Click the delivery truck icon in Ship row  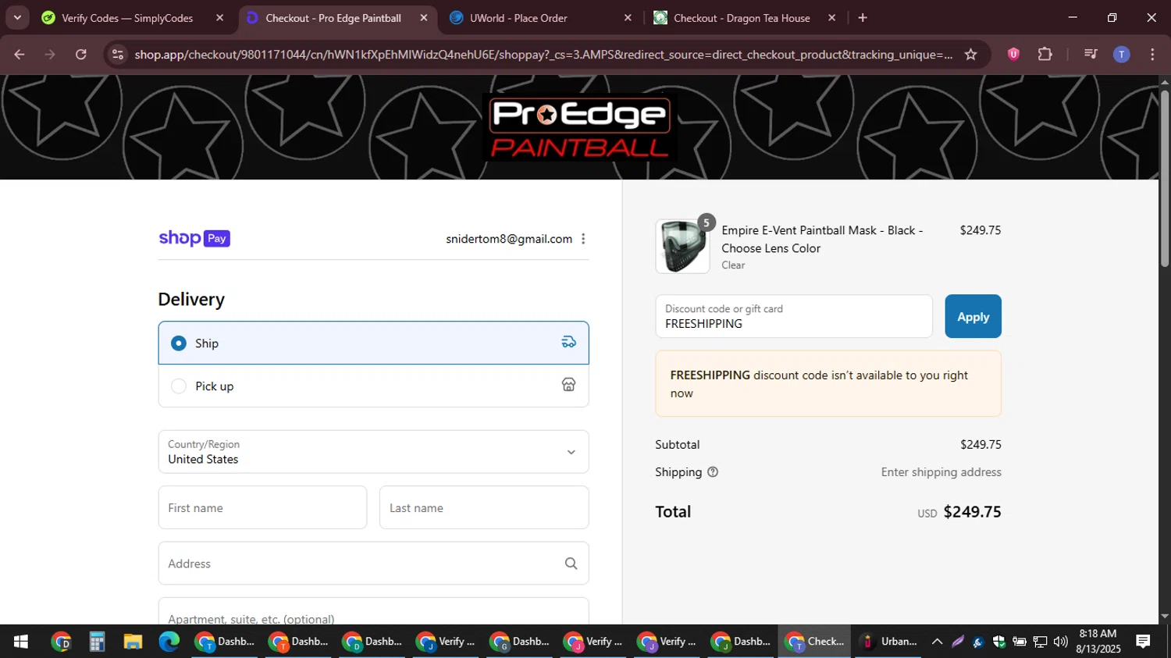(x=568, y=342)
